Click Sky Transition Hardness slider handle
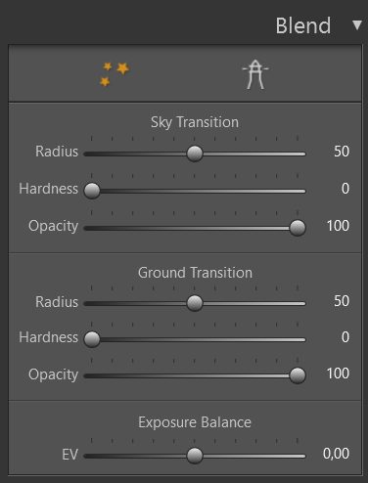The image size is (368, 483). [92, 191]
